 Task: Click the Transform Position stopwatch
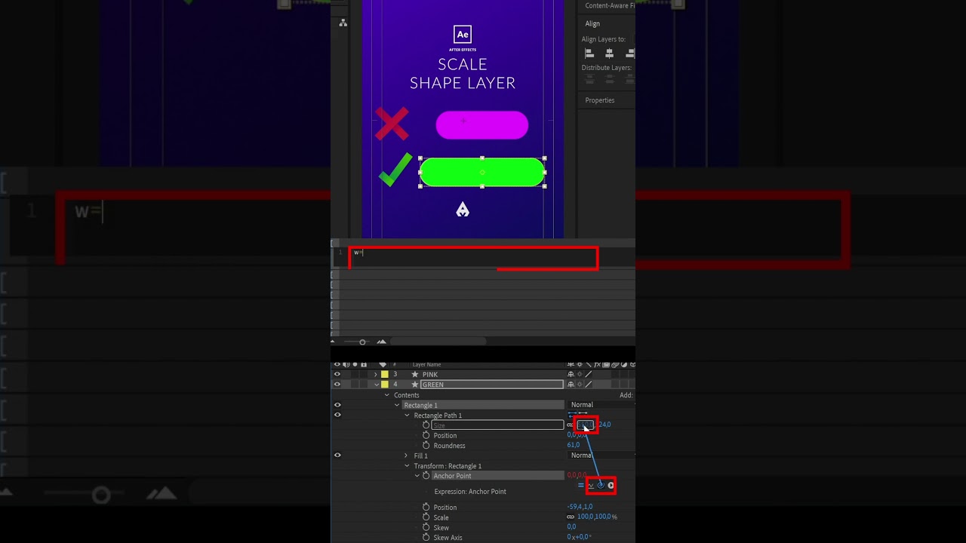426,507
